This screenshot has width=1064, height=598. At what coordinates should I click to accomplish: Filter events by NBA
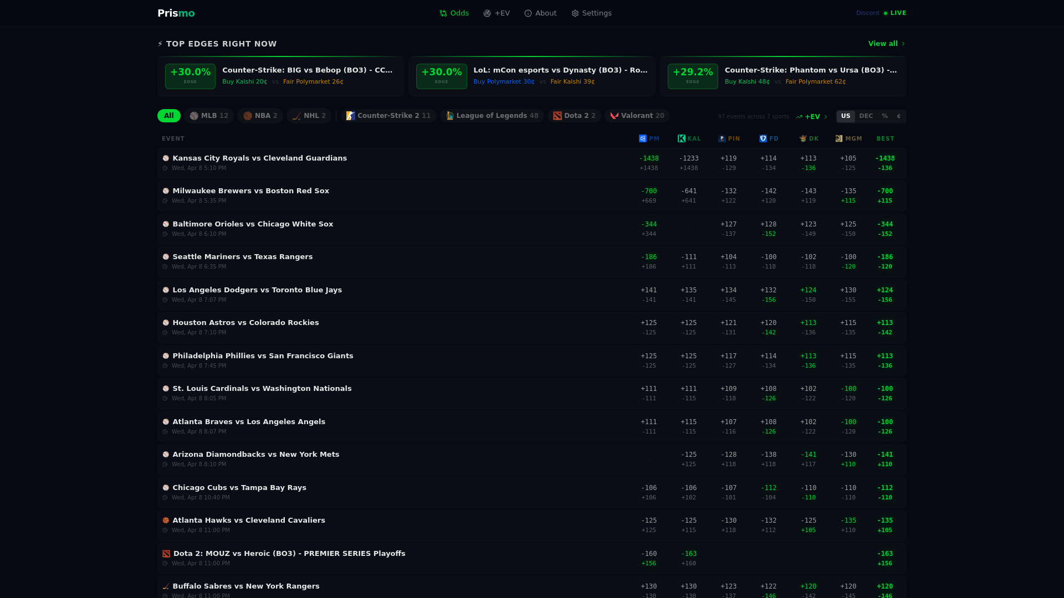260,116
